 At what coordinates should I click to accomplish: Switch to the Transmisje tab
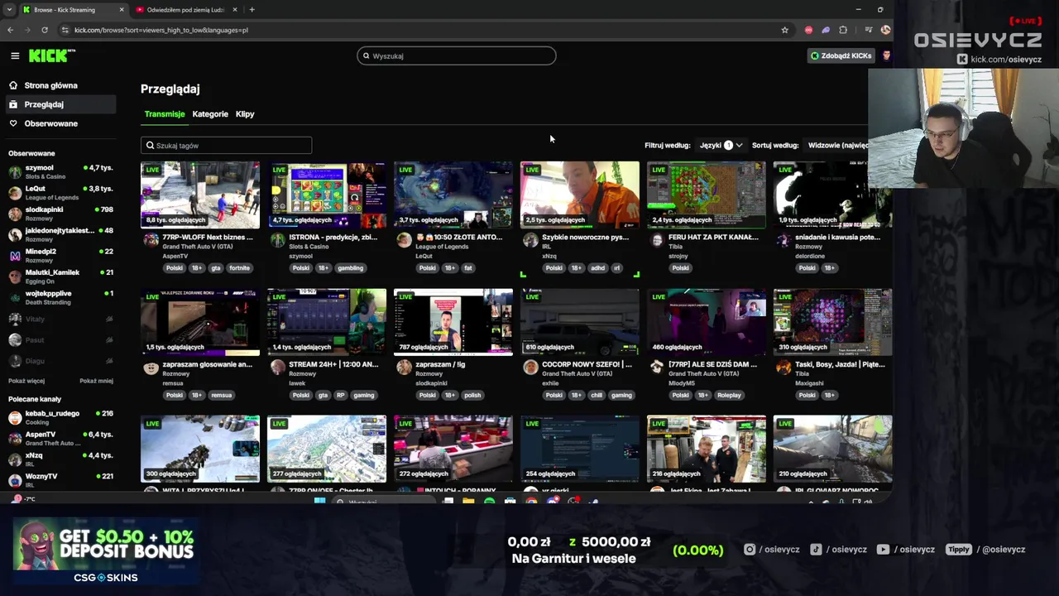[165, 114]
